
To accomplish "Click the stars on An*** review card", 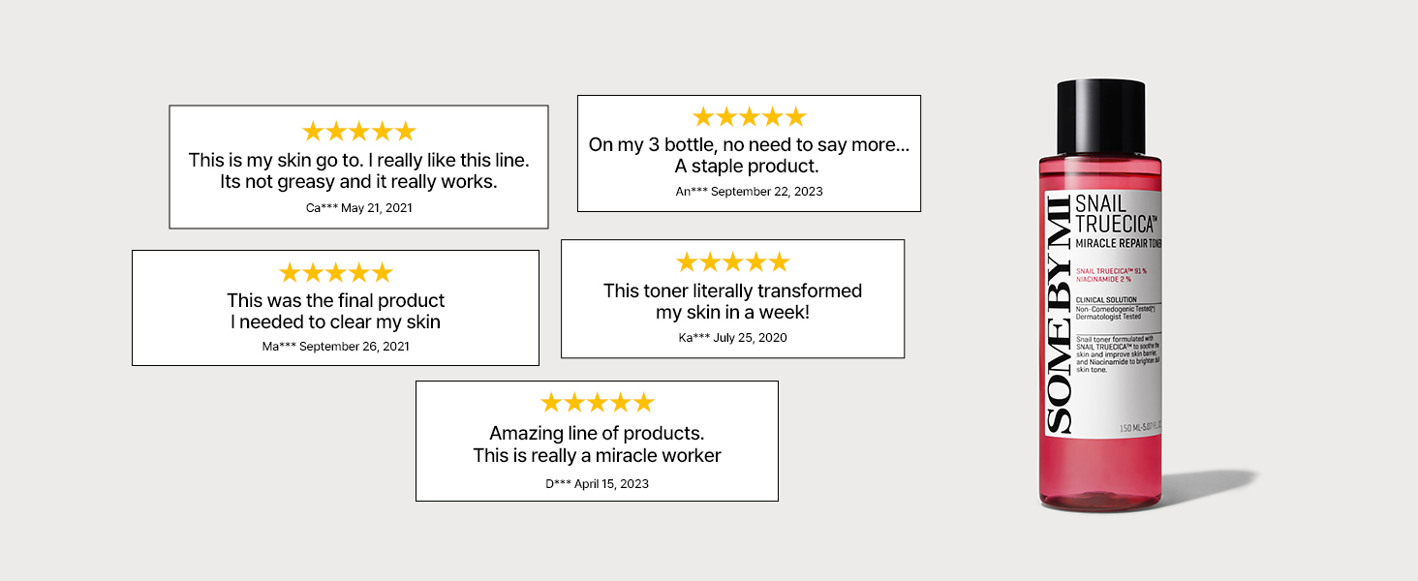I will pos(749,117).
